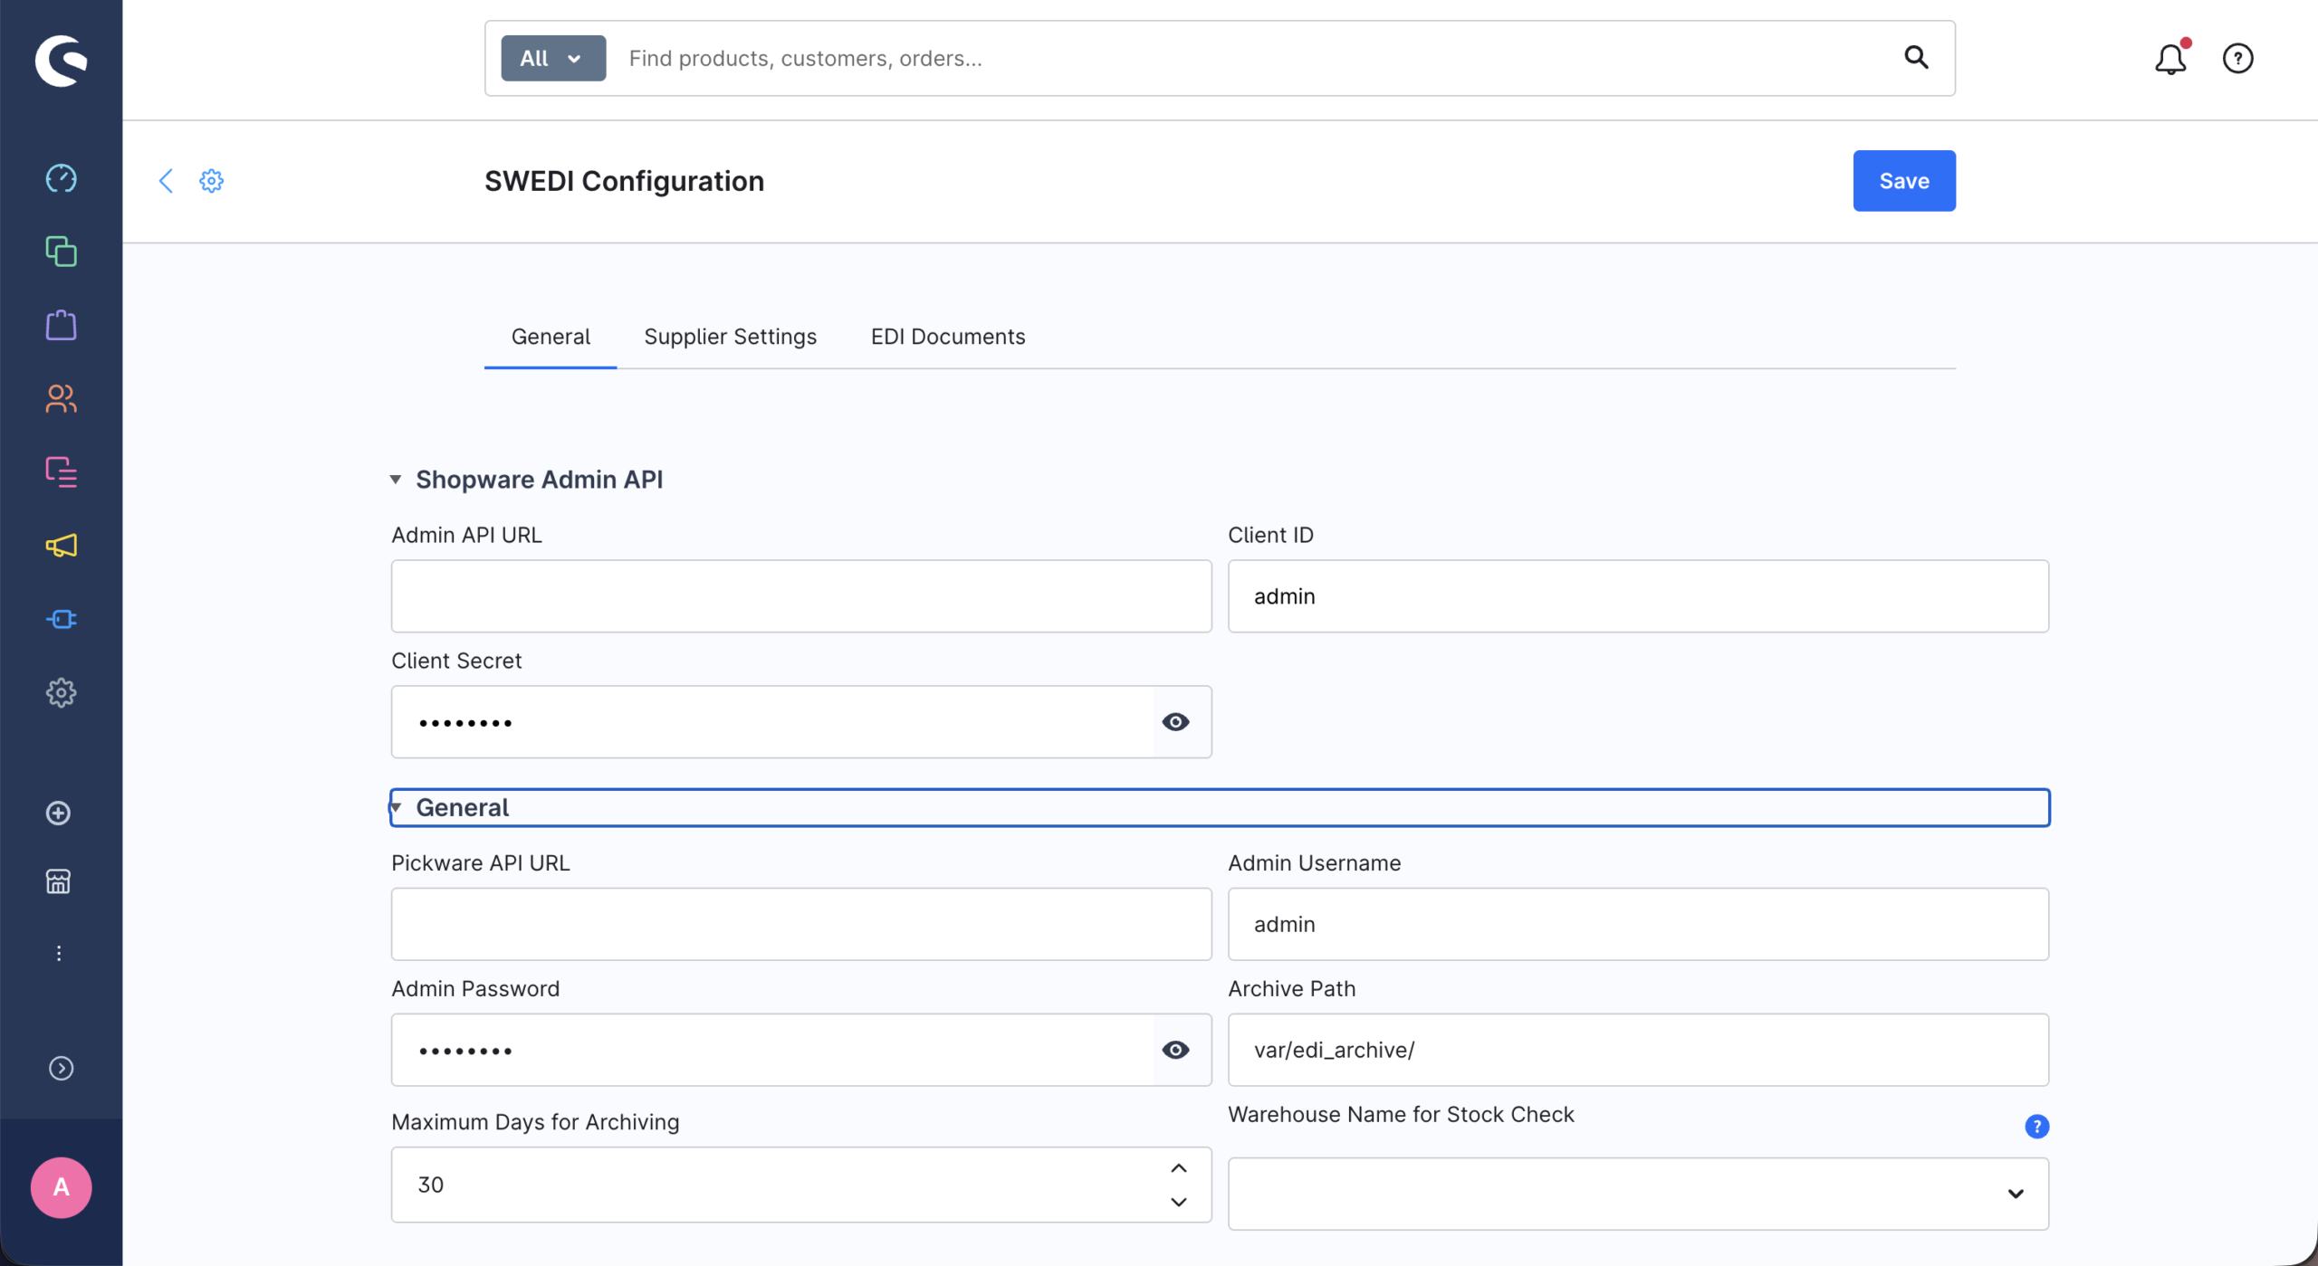Viewport: 2318px width, 1266px height.
Task: Open the Extensions plug icon
Action: click(x=61, y=619)
